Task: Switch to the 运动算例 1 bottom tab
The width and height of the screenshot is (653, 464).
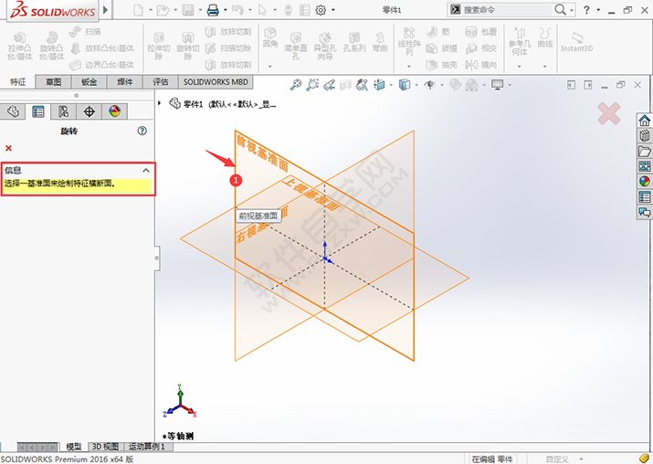Action: (x=147, y=447)
